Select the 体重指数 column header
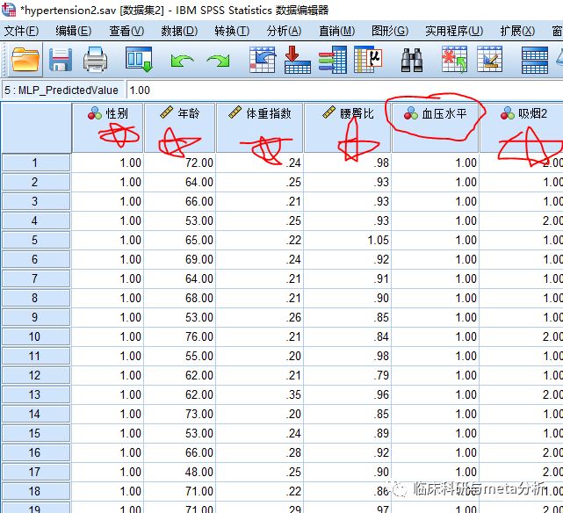This screenshot has width=563, height=513. pyautogui.click(x=260, y=127)
